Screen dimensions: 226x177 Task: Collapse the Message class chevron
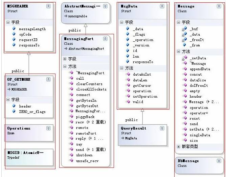coord(219,6)
